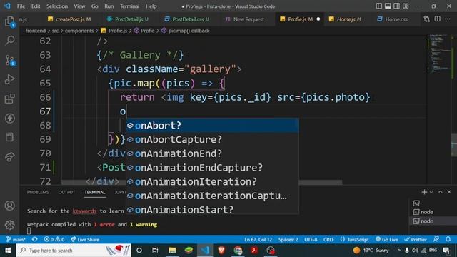Open the Search view in activity bar
Viewport: 457px width, 257px height.
point(9,40)
